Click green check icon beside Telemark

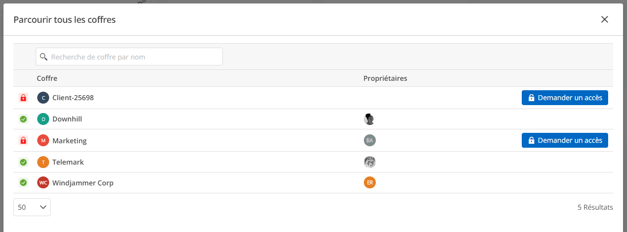click(x=23, y=162)
